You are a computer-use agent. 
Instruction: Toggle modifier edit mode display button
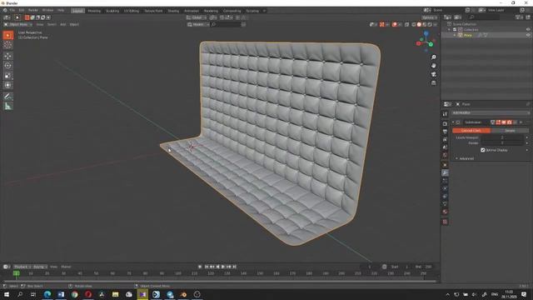[x=498, y=122]
